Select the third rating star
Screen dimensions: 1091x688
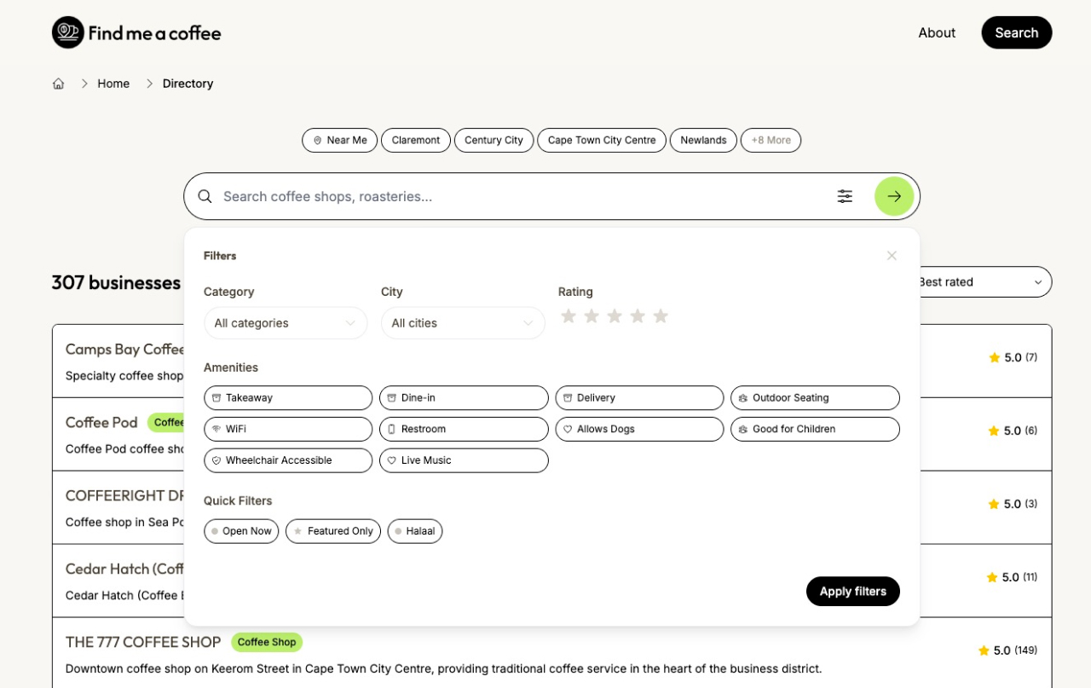tap(615, 316)
